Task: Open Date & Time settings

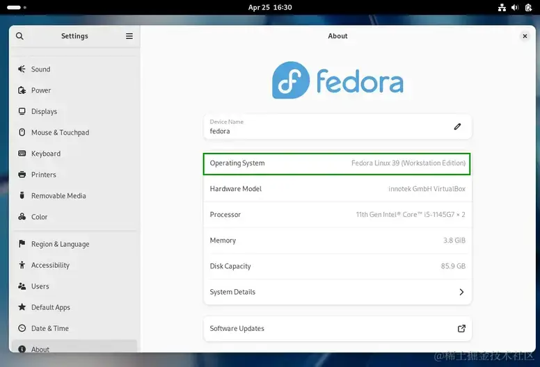Action: 74,328
